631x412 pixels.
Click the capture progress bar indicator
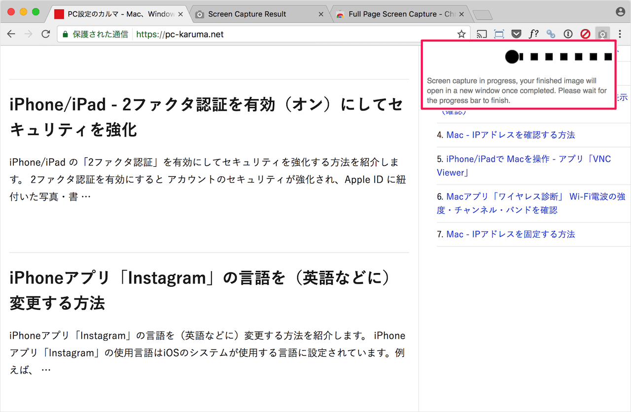tap(559, 57)
